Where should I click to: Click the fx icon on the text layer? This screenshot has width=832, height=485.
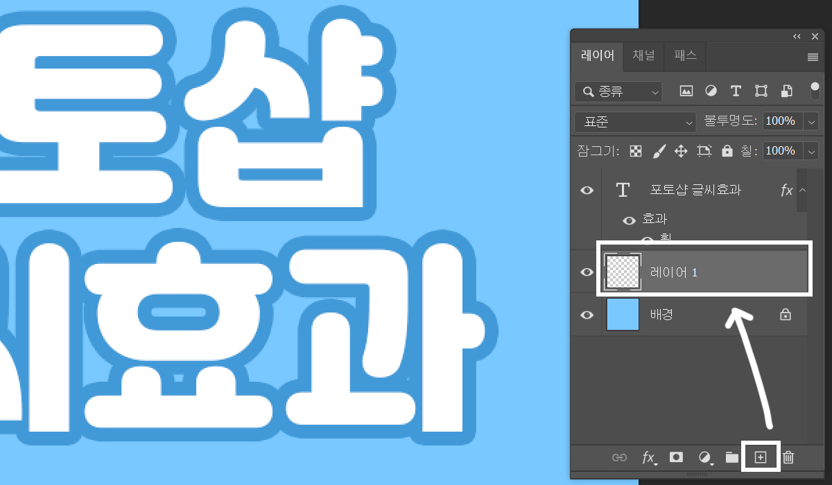click(x=786, y=191)
